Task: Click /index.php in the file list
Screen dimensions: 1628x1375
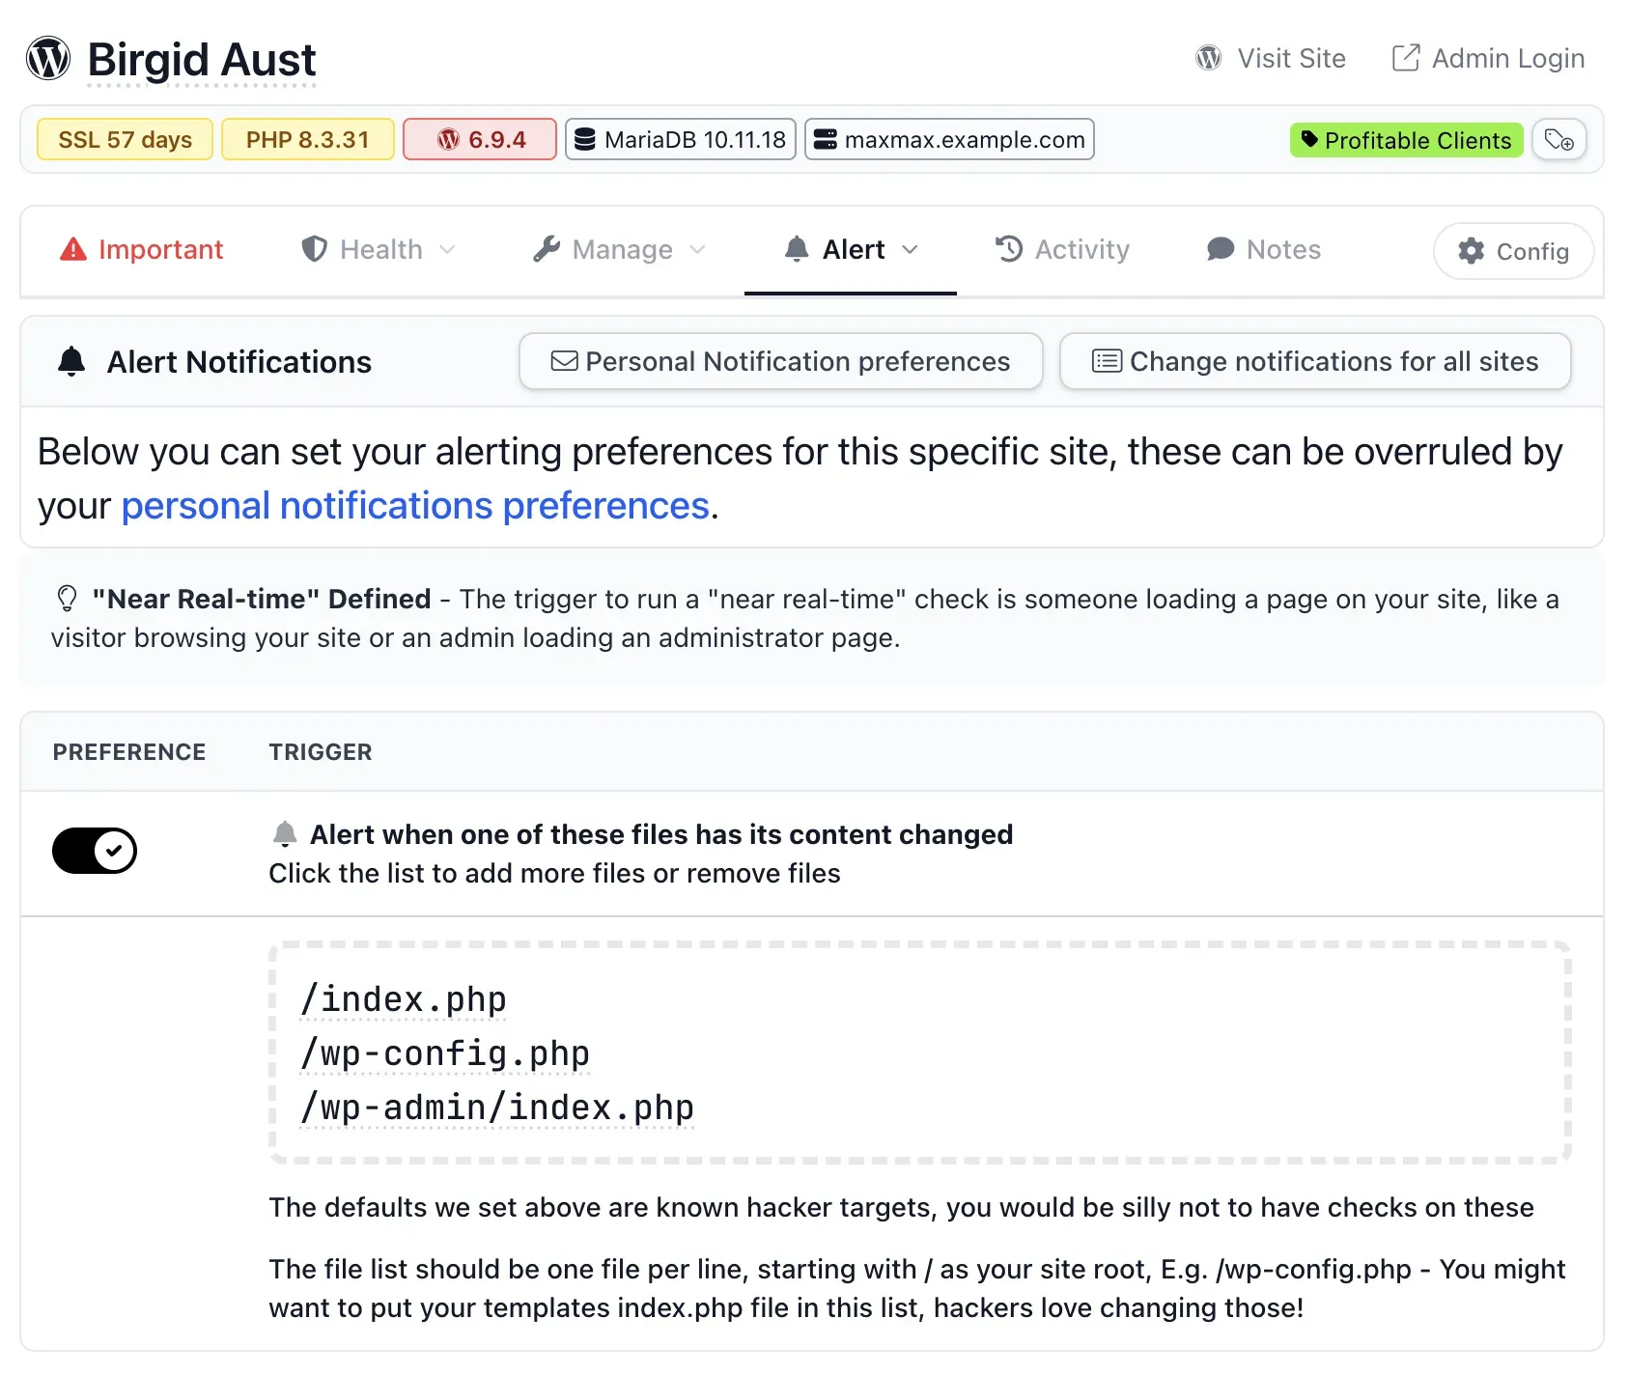Action: 404,999
